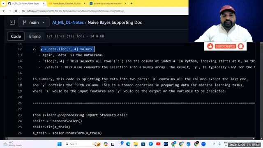Focus the github.com address bar URL

click(75, 11)
